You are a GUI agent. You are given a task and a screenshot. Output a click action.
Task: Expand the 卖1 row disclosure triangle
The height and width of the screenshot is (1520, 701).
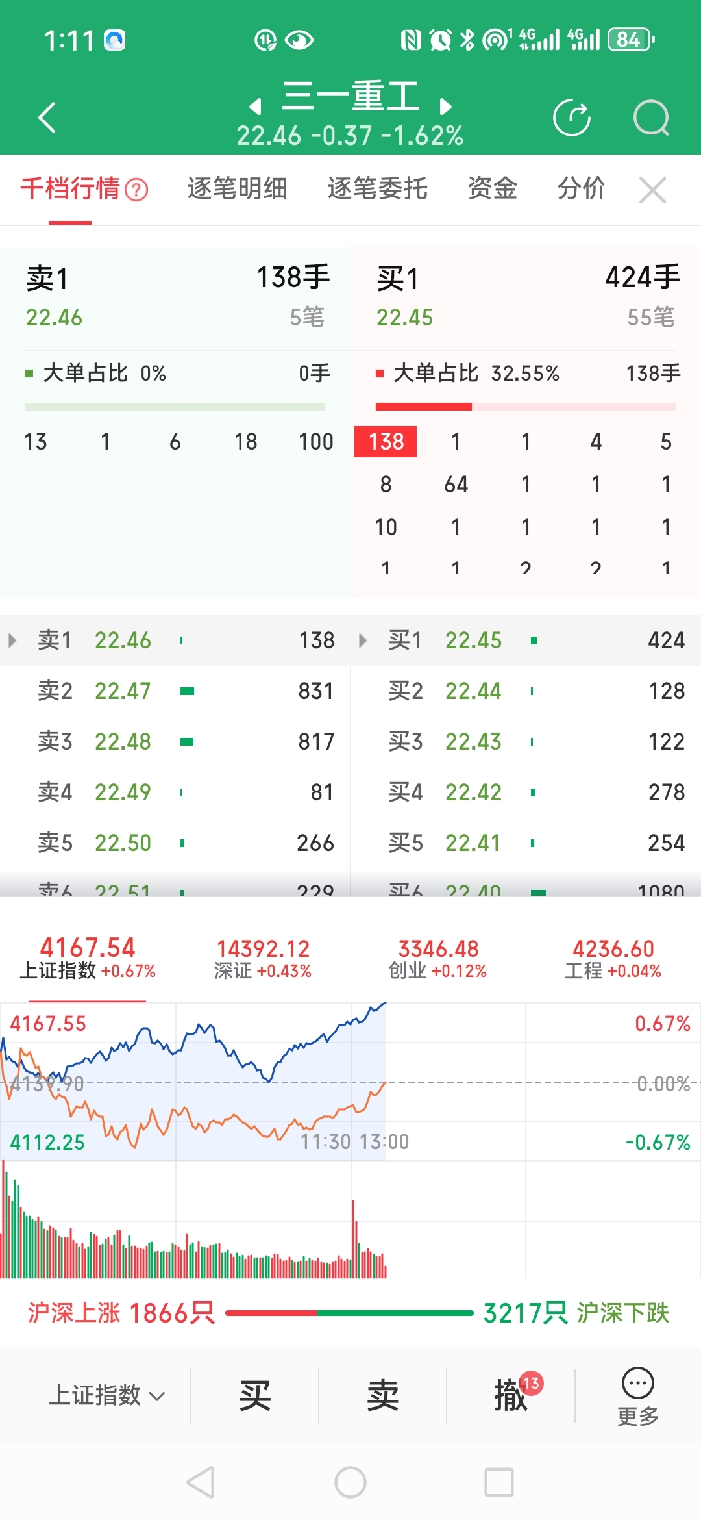click(12, 640)
